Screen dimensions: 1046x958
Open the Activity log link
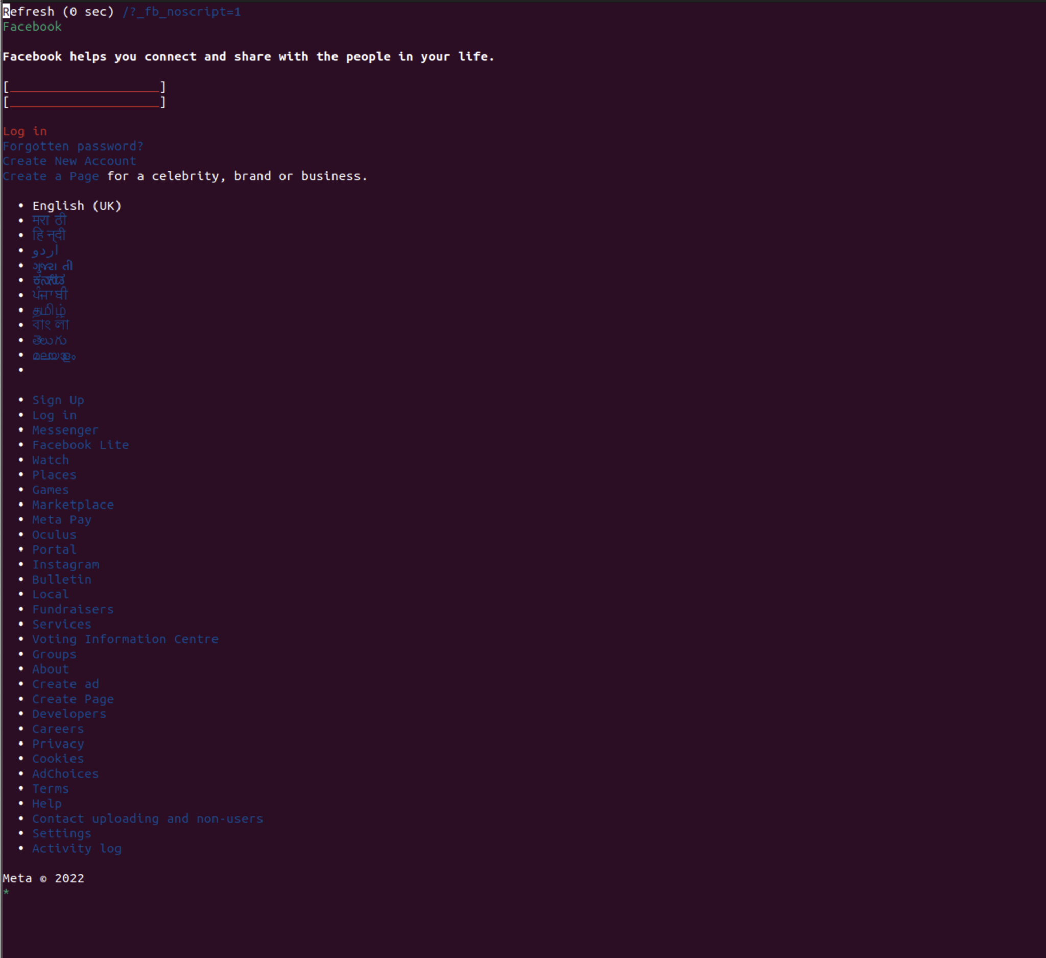pos(77,849)
